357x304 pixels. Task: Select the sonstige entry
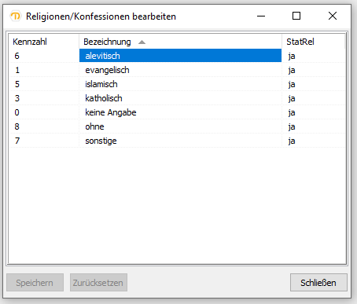coord(101,141)
